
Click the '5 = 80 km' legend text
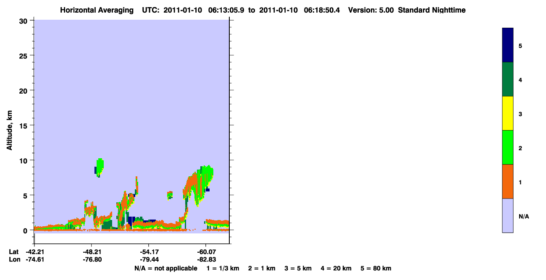tap(376, 268)
